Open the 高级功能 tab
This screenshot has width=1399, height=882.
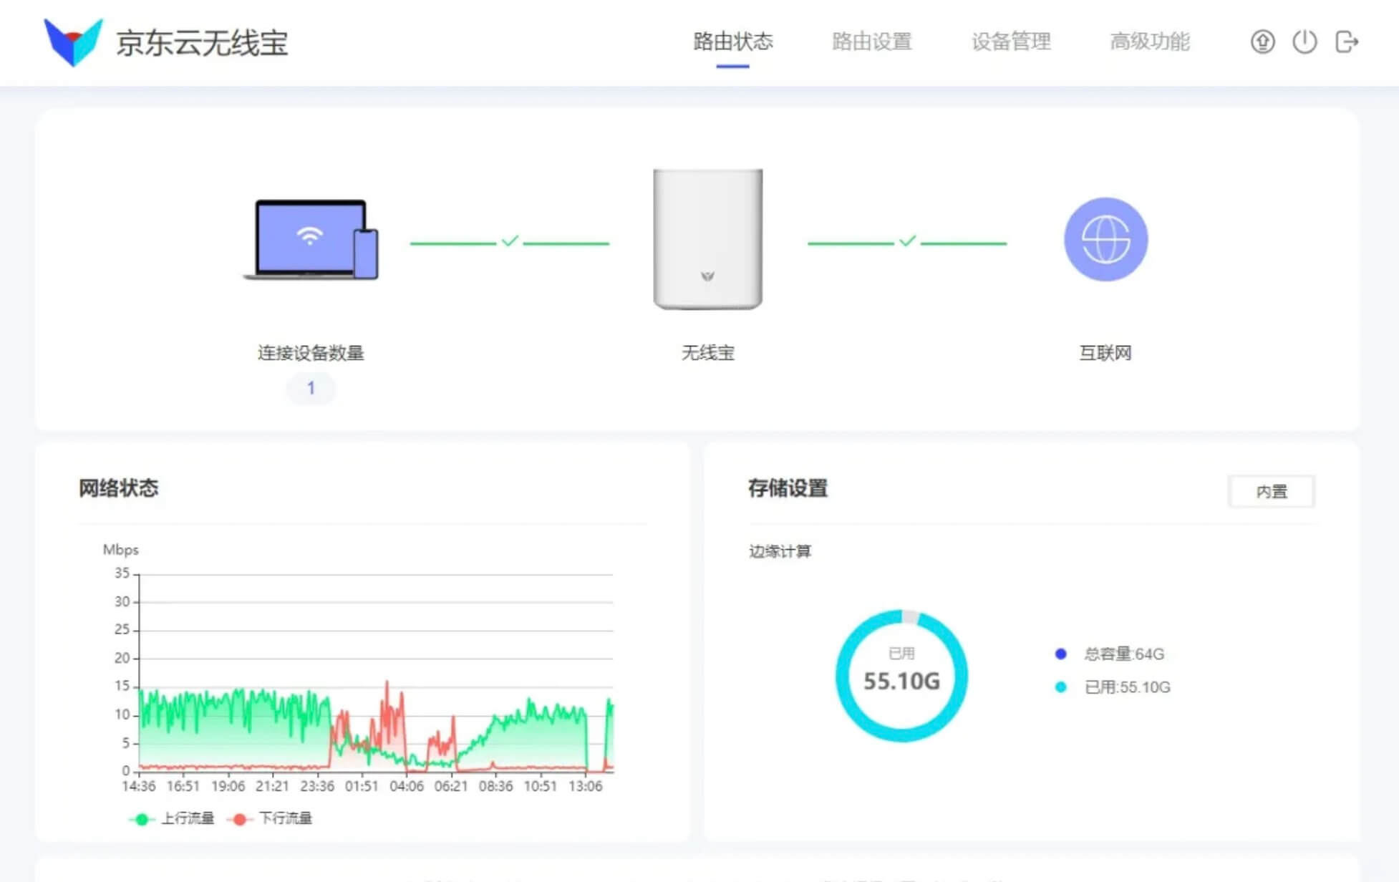1150,43
